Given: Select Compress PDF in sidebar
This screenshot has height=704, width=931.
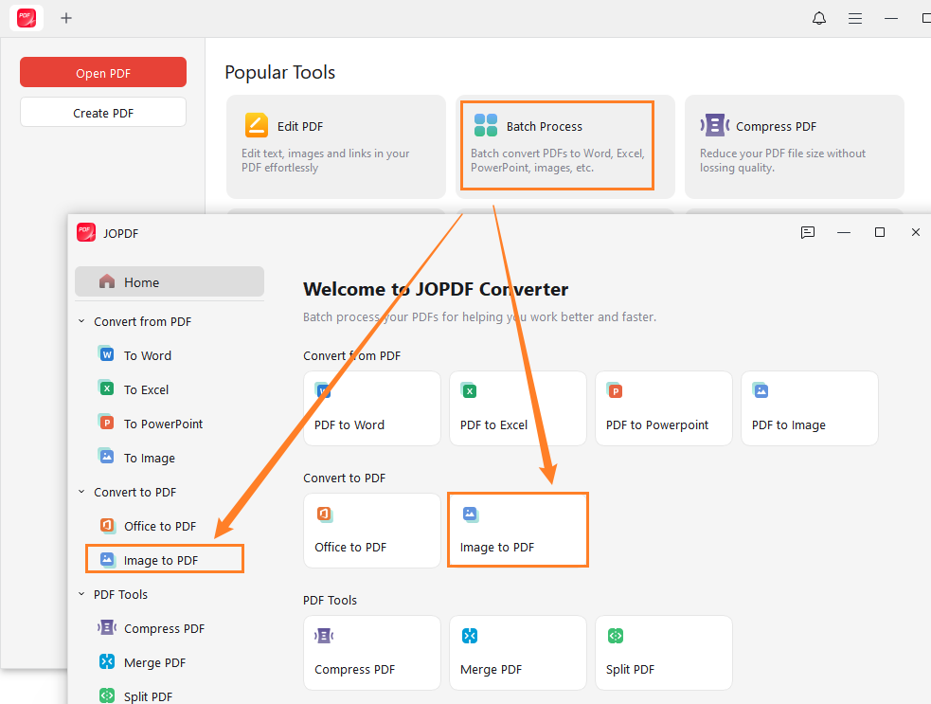Looking at the screenshot, I should click(164, 628).
